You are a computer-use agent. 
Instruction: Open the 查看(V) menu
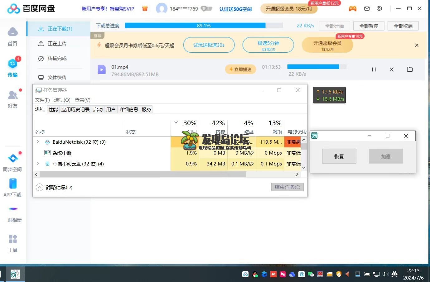coord(83,100)
